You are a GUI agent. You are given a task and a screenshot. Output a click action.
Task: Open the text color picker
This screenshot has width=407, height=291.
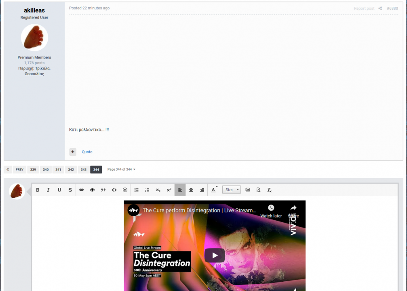(x=214, y=190)
